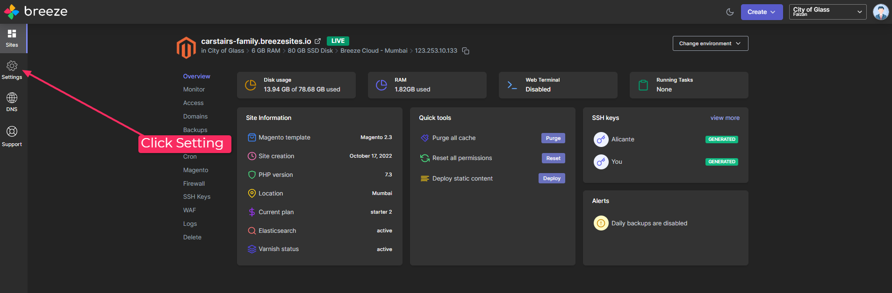
Task: Click the City of Glass breadcrumb
Action: point(226,50)
